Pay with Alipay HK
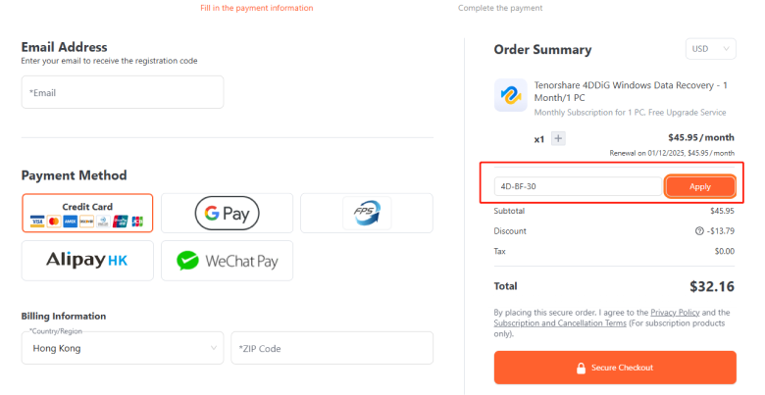Image resolution: width=765 pixels, height=395 pixels. (87, 261)
